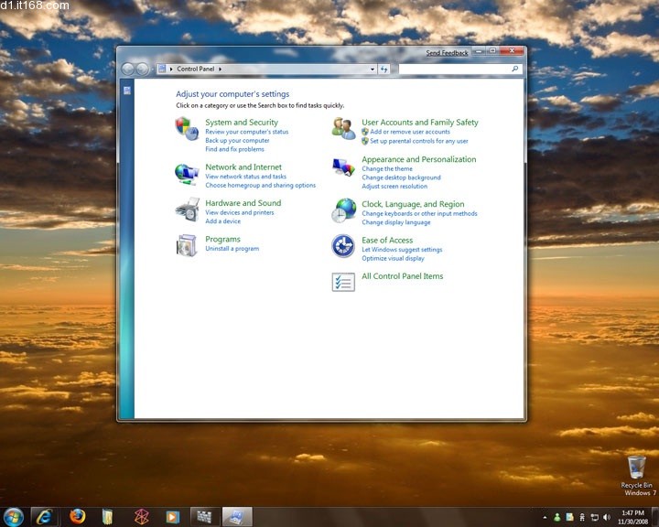The width and height of the screenshot is (659, 527).
Task: Click Change keyboards or other input methods
Action: click(419, 213)
